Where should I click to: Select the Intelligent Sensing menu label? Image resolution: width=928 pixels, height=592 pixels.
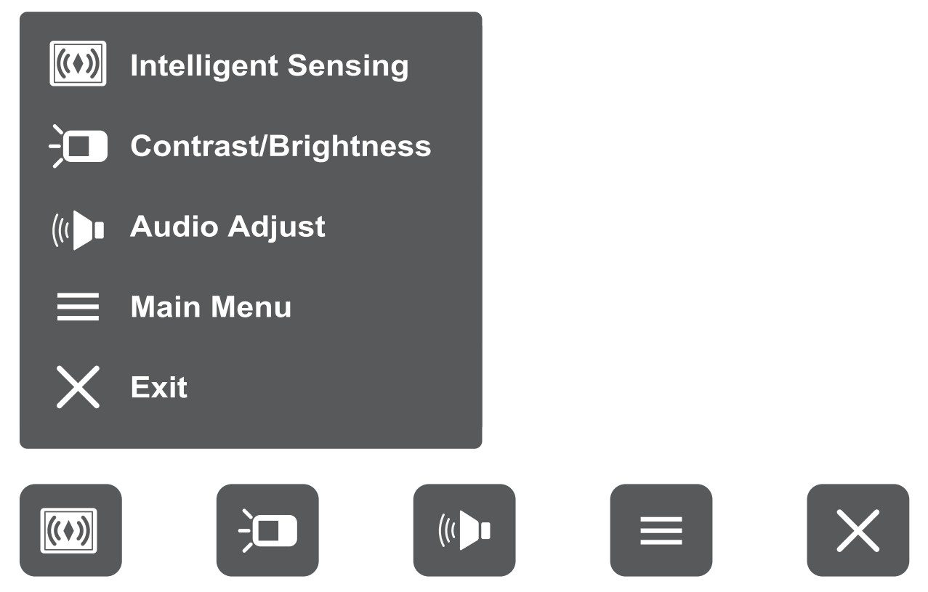tap(269, 65)
